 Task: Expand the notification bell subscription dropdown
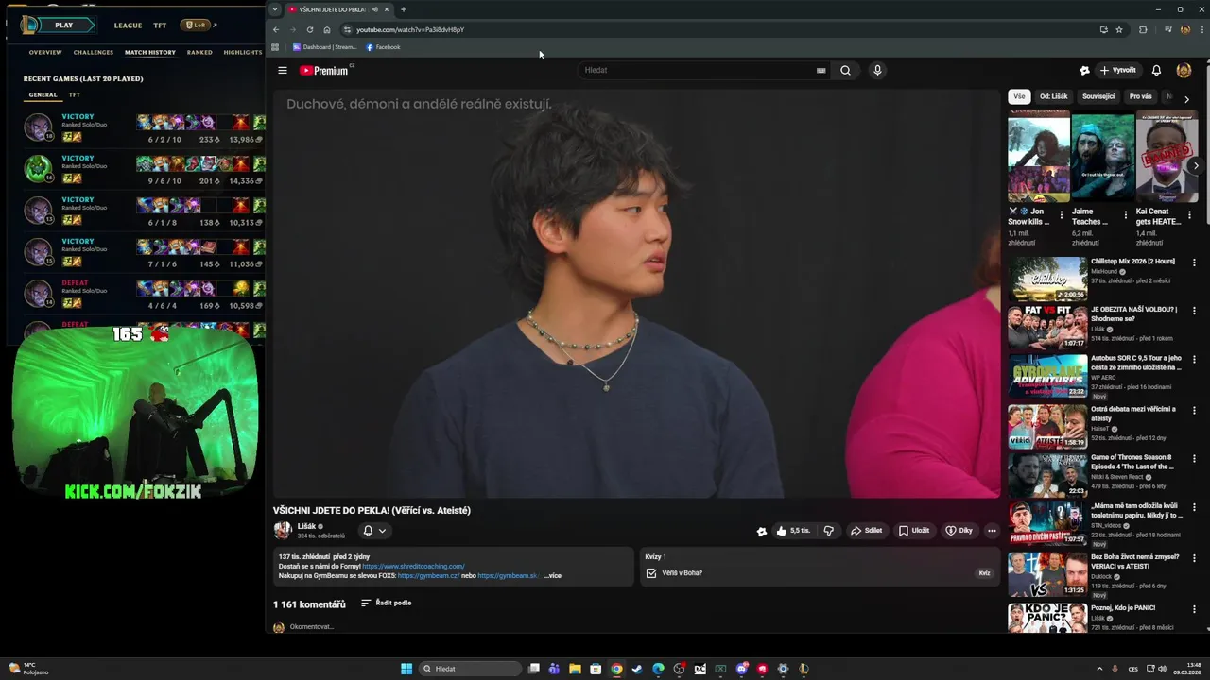[375, 531]
